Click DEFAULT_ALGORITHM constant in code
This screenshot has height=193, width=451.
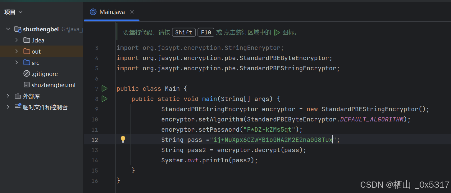click(372, 119)
